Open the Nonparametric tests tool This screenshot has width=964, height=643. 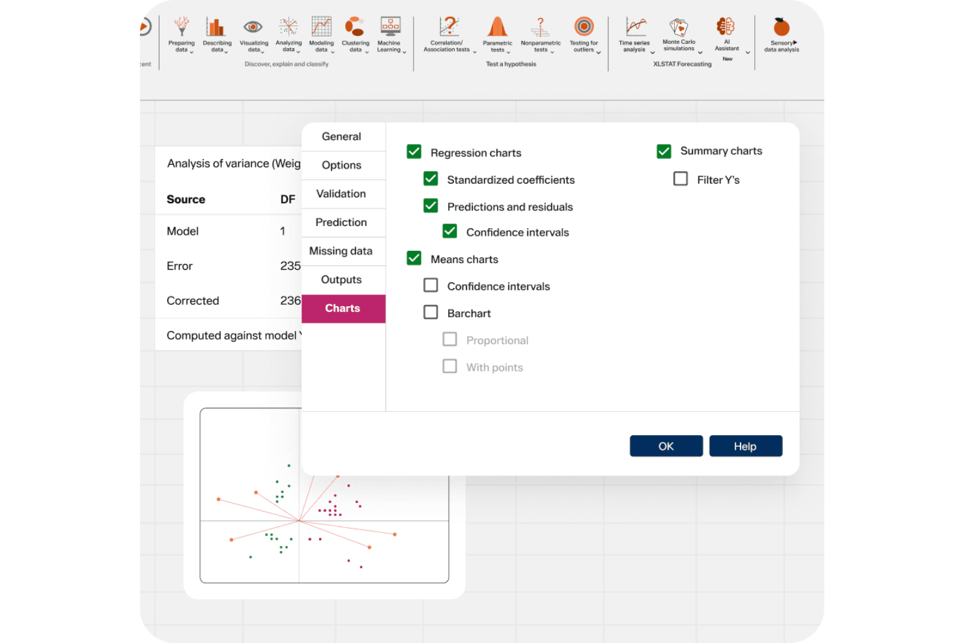click(541, 35)
